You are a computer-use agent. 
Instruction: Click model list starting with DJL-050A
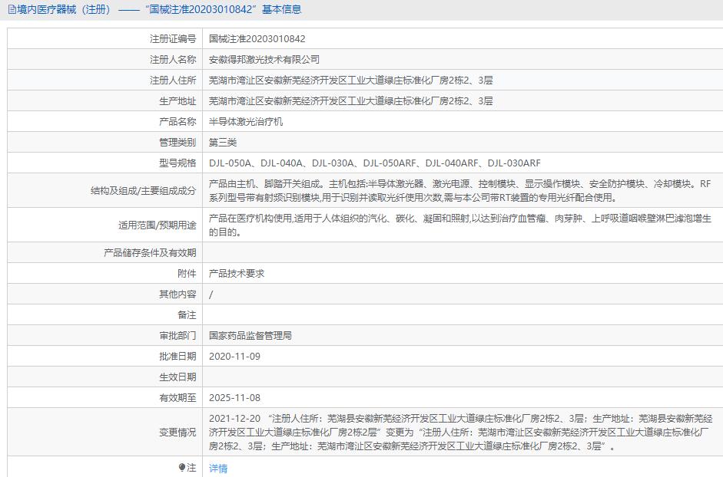[374, 163]
